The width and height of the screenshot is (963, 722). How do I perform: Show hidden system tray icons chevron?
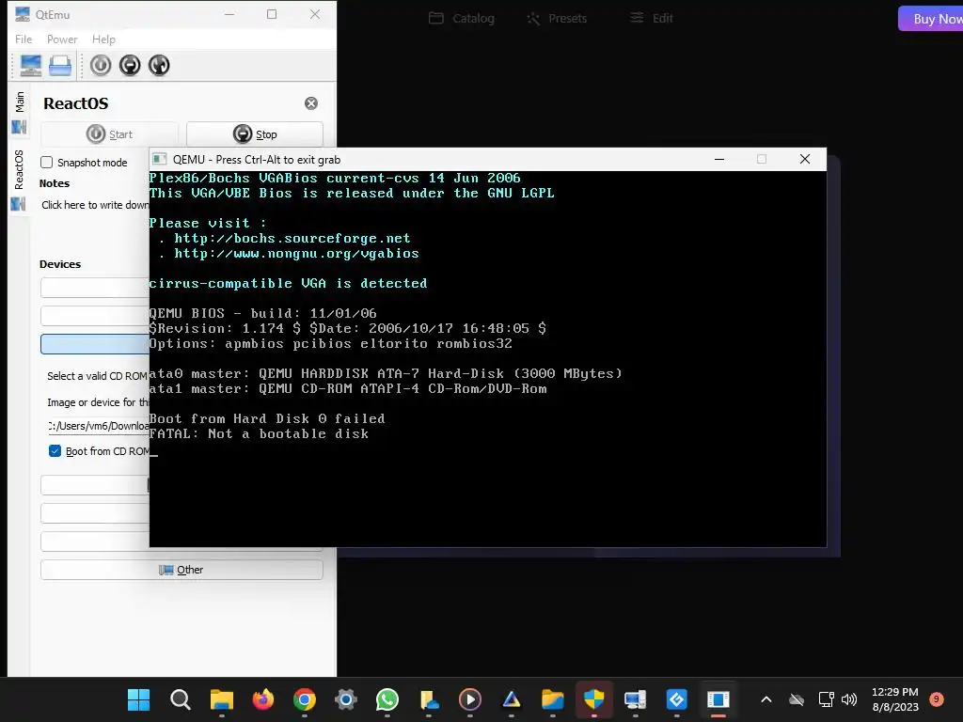(766, 699)
